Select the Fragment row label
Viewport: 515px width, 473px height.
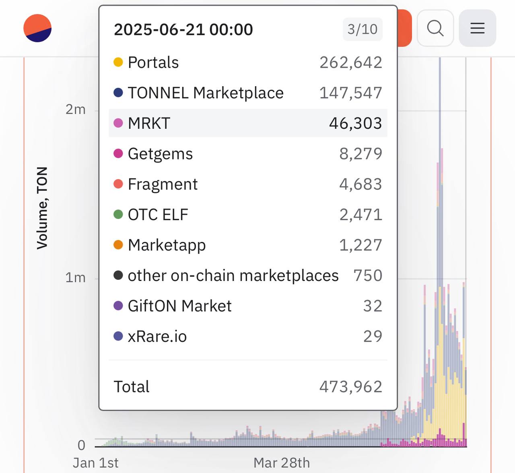click(x=163, y=184)
